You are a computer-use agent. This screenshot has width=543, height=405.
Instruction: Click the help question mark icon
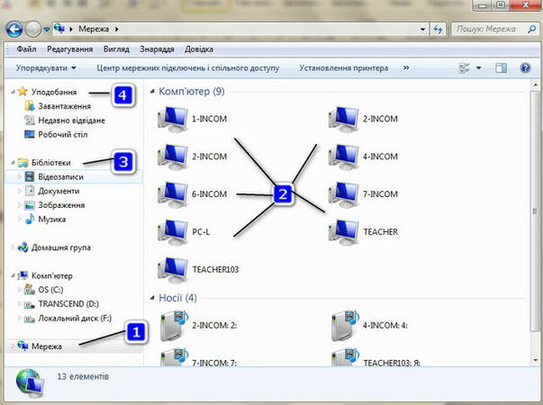pos(525,67)
